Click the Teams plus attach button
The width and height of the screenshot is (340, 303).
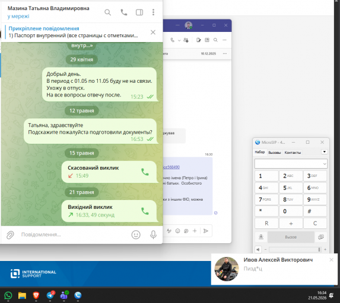195,231
